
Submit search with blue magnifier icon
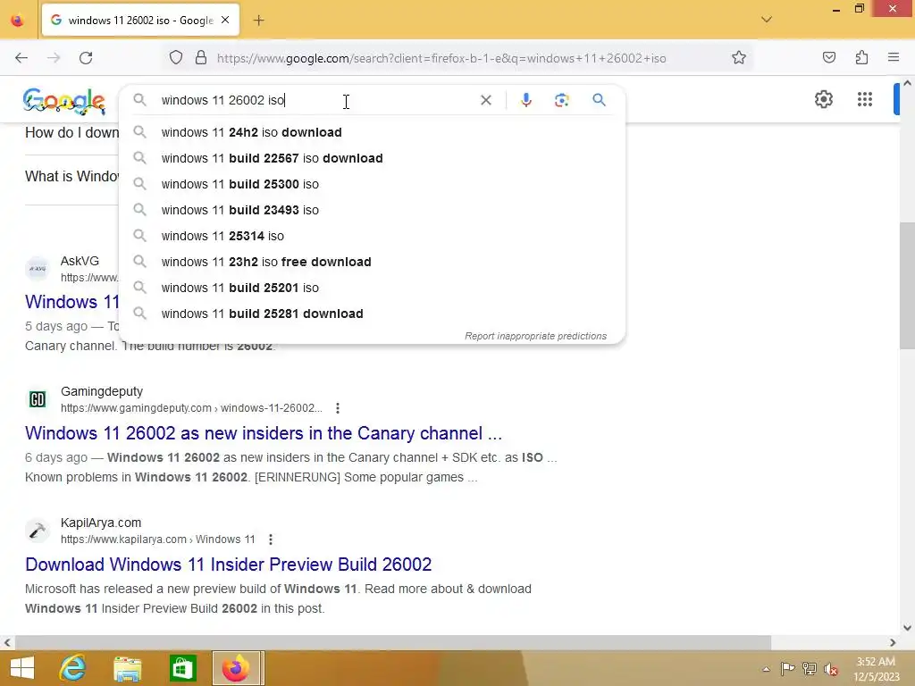point(599,100)
